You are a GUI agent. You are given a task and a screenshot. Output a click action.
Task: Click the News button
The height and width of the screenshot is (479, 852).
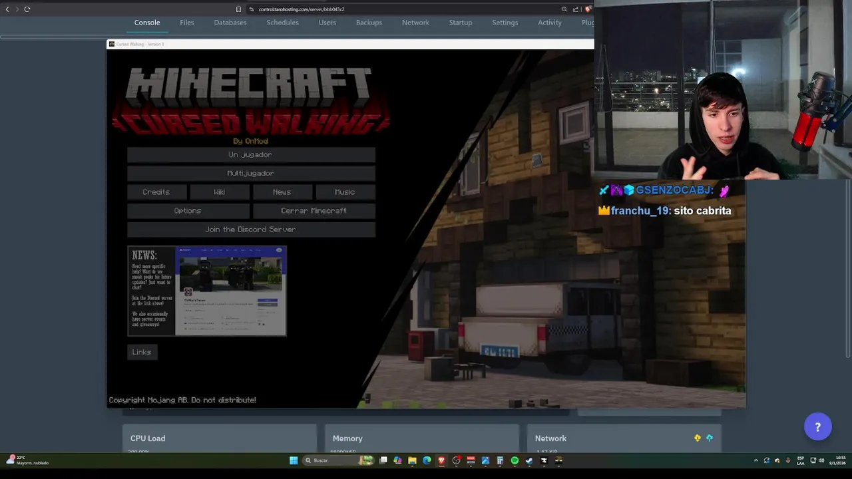(x=282, y=192)
